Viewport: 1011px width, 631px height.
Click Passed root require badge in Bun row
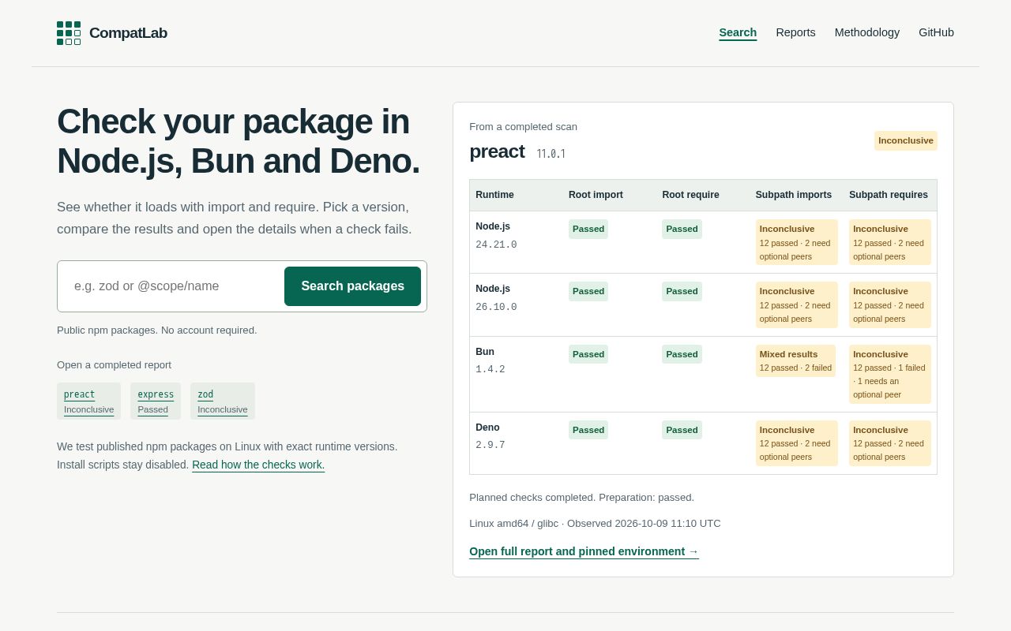(x=682, y=354)
